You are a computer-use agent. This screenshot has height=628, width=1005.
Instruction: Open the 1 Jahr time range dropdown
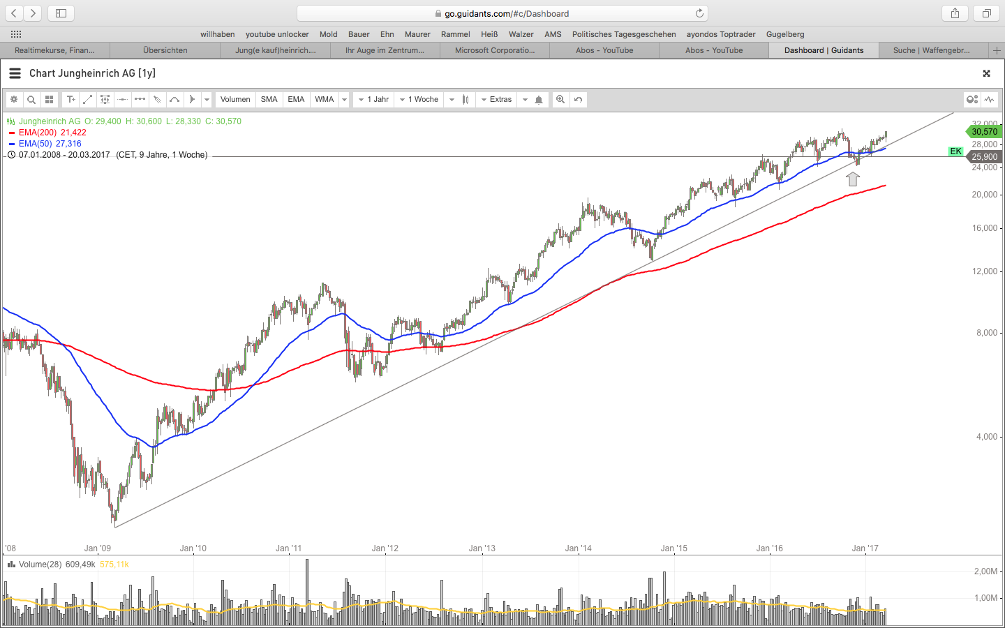[x=374, y=100]
